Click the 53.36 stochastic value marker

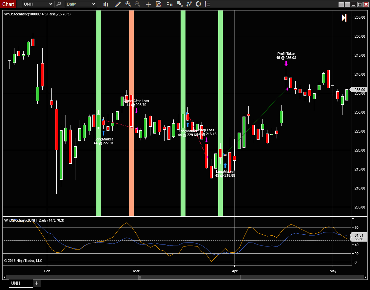point(359,240)
